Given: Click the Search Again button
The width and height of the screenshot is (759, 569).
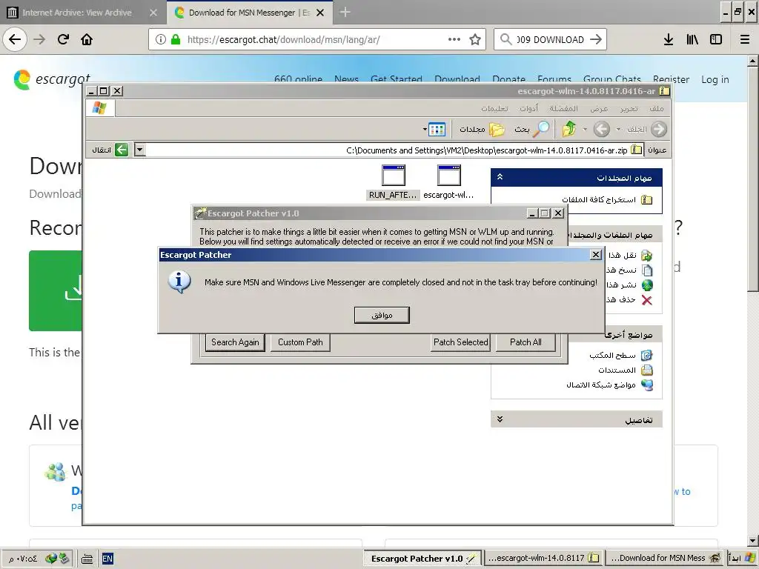Looking at the screenshot, I should click(235, 342).
